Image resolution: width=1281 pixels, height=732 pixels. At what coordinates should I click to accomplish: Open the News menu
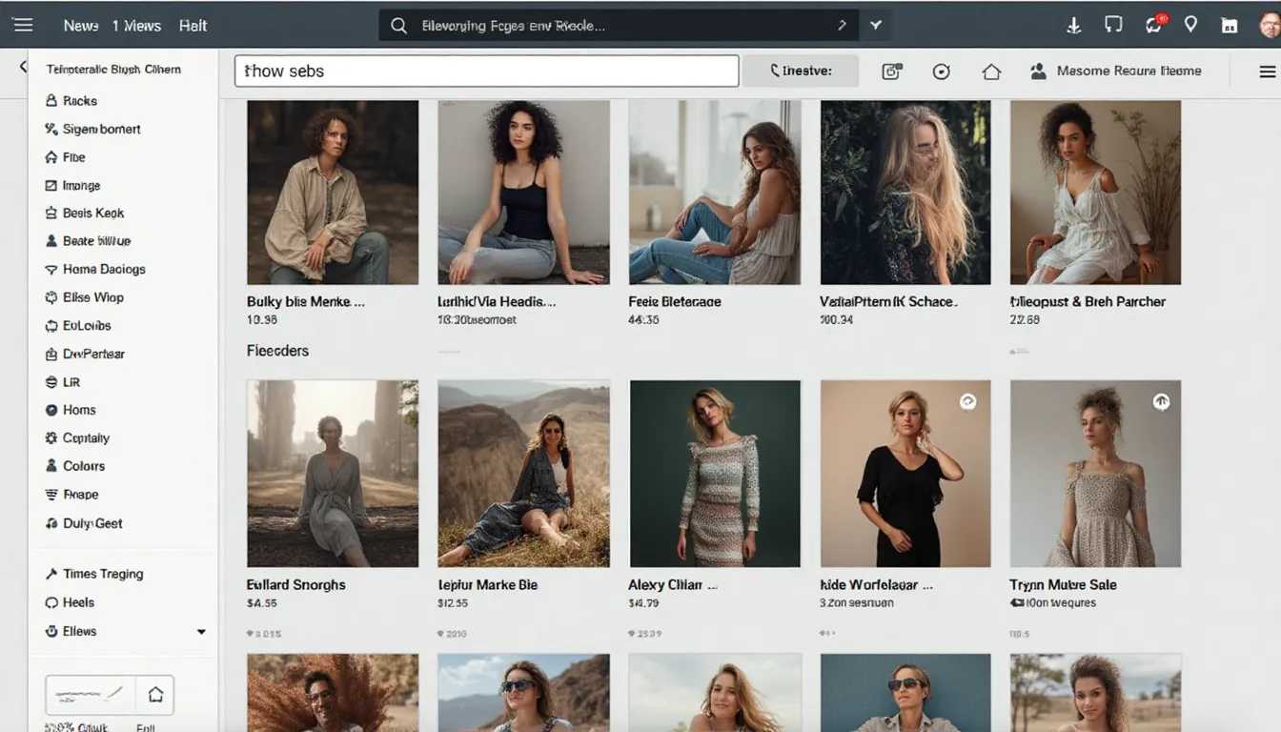click(x=81, y=26)
